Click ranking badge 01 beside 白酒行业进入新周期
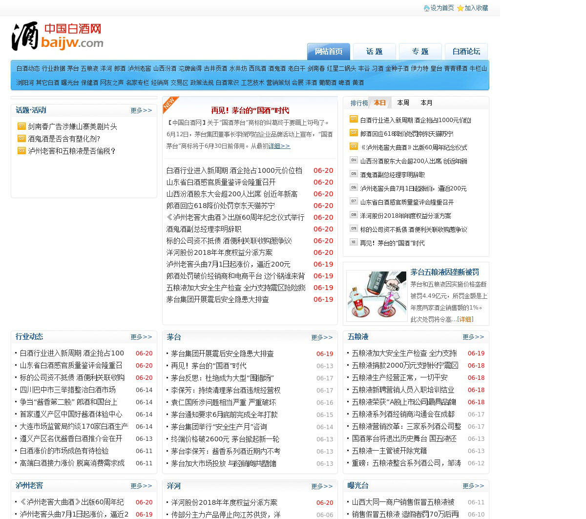This screenshot has height=519, width=586. [354, 119]
